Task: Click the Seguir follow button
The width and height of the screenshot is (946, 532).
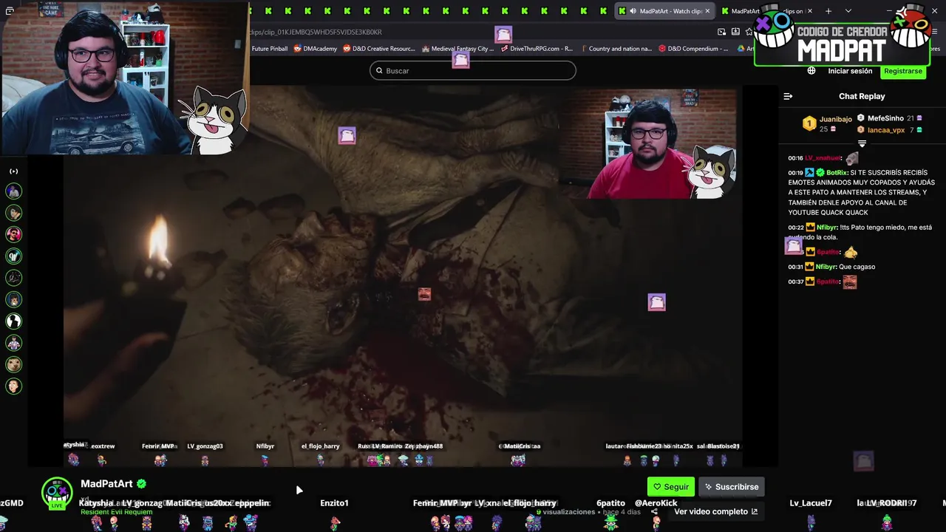Action: tap(671, 487)
